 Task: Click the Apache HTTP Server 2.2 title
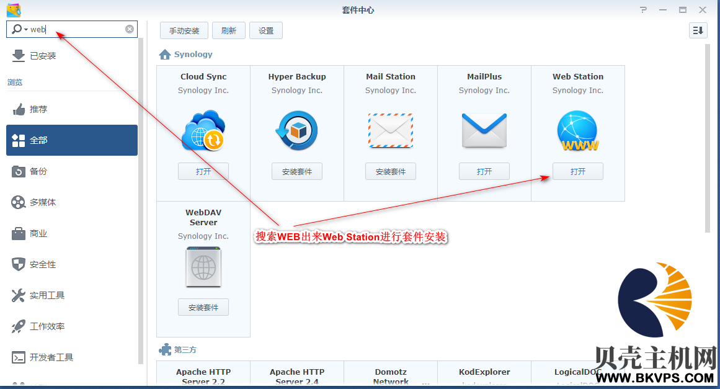click(203, 377)
